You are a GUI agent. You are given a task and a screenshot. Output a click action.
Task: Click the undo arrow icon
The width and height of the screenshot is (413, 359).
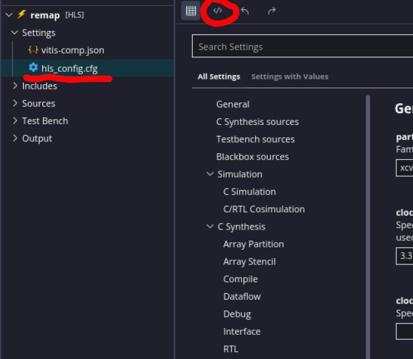245,11
